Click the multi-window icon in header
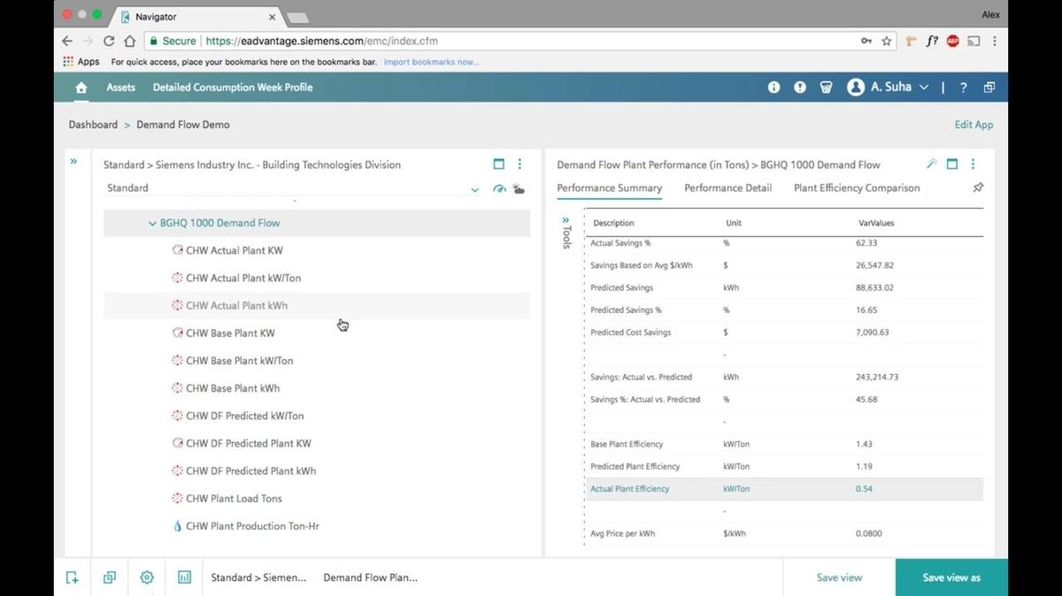 pyautogui.click(x=989, y=88)
